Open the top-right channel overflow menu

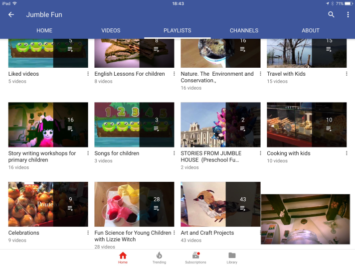[348, 14]
